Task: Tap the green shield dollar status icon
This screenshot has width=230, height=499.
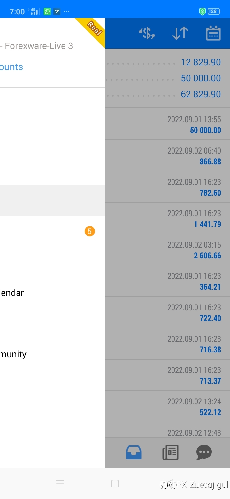Action: 202,12
